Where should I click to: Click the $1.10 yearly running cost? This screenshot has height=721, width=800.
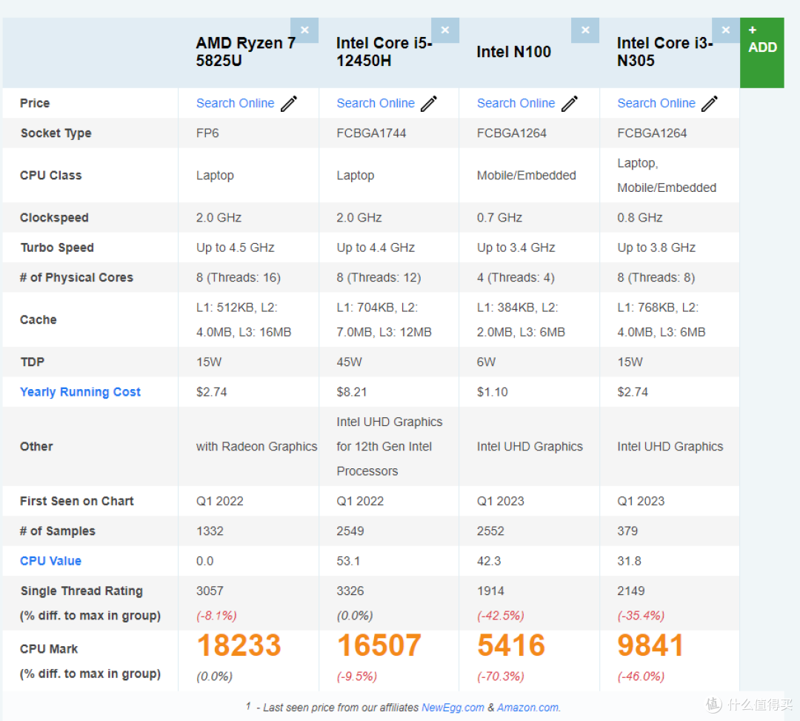click(493, 392)
